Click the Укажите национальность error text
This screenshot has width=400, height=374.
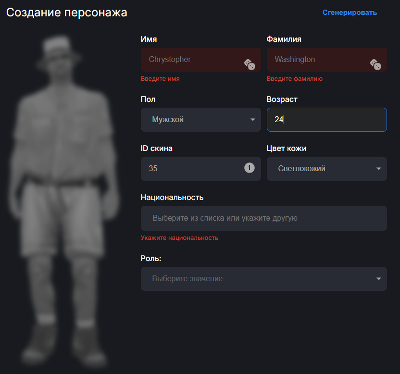click(x=180, y=238)
